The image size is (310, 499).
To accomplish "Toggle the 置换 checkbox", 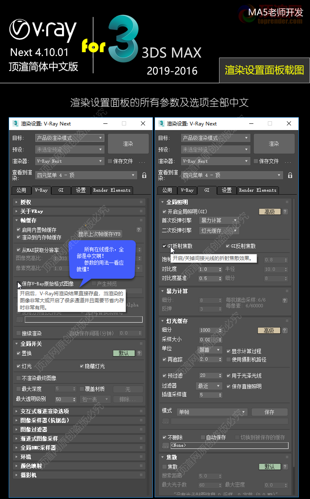I will 18,353.
